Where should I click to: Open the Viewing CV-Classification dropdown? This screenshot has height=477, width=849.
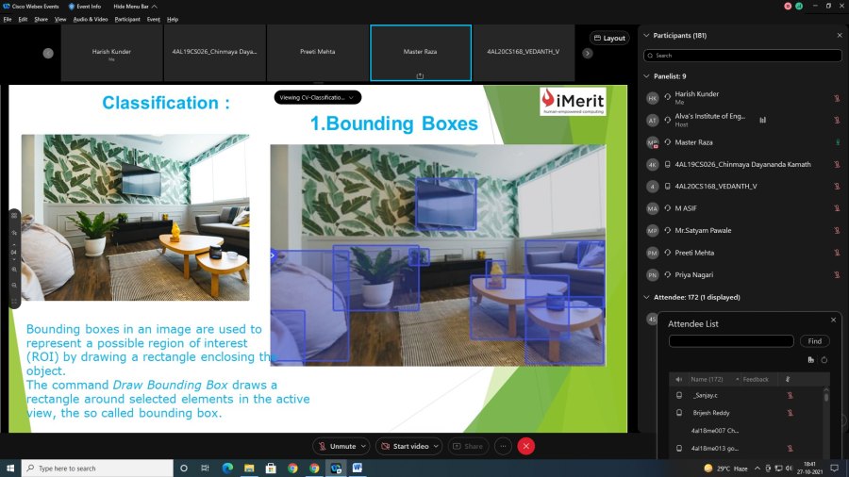coord(317,97)
